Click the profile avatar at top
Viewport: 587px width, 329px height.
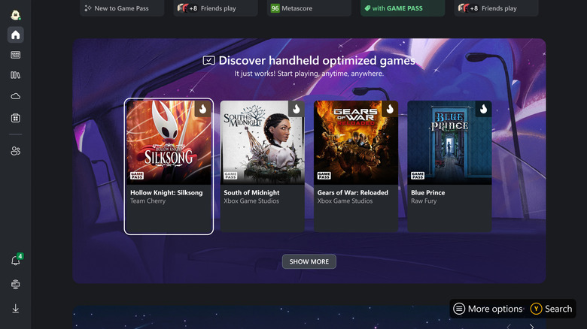(x=16, y=13)
